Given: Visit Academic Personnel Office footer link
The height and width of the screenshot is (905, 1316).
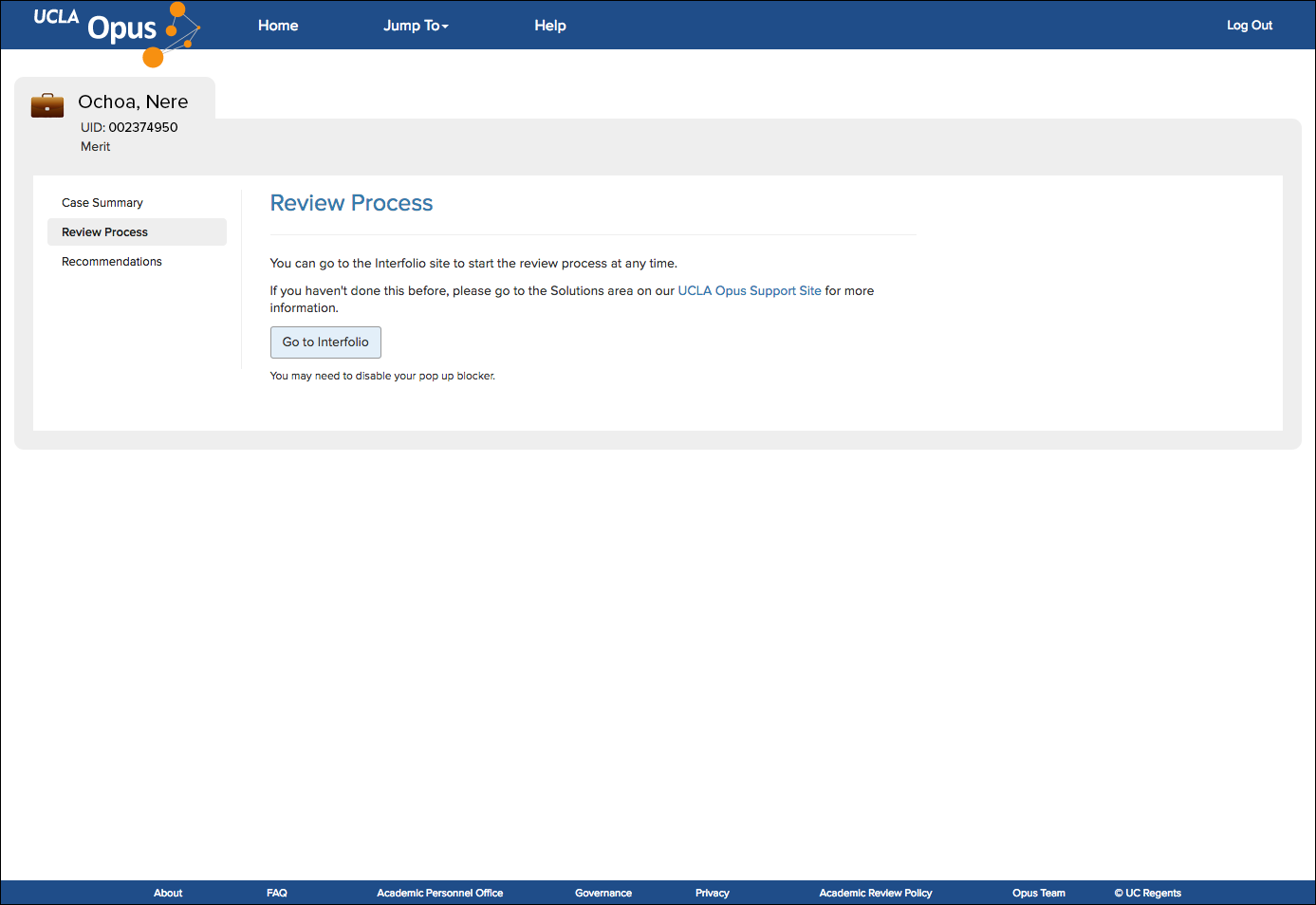Looking at the screenshot, I should click(x=440, y=893).
